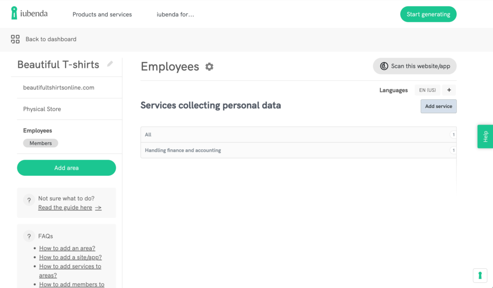This screenshot has height=288, width=493.
Task: Open the iubenda for... menu
Action: [x=175, y=14]
